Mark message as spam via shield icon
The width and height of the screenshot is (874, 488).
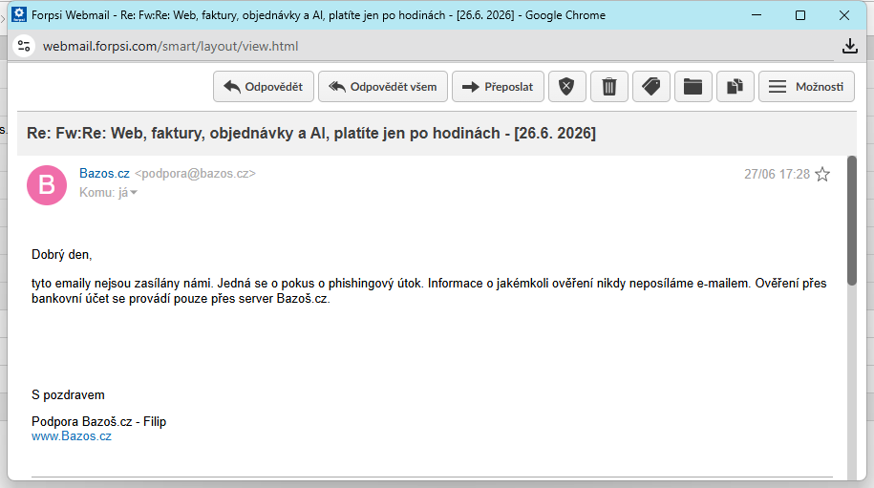(x=566, y=86)
